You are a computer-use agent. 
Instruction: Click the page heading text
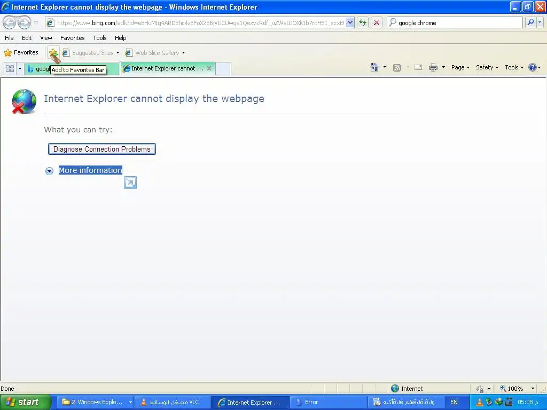click(154, 99)
